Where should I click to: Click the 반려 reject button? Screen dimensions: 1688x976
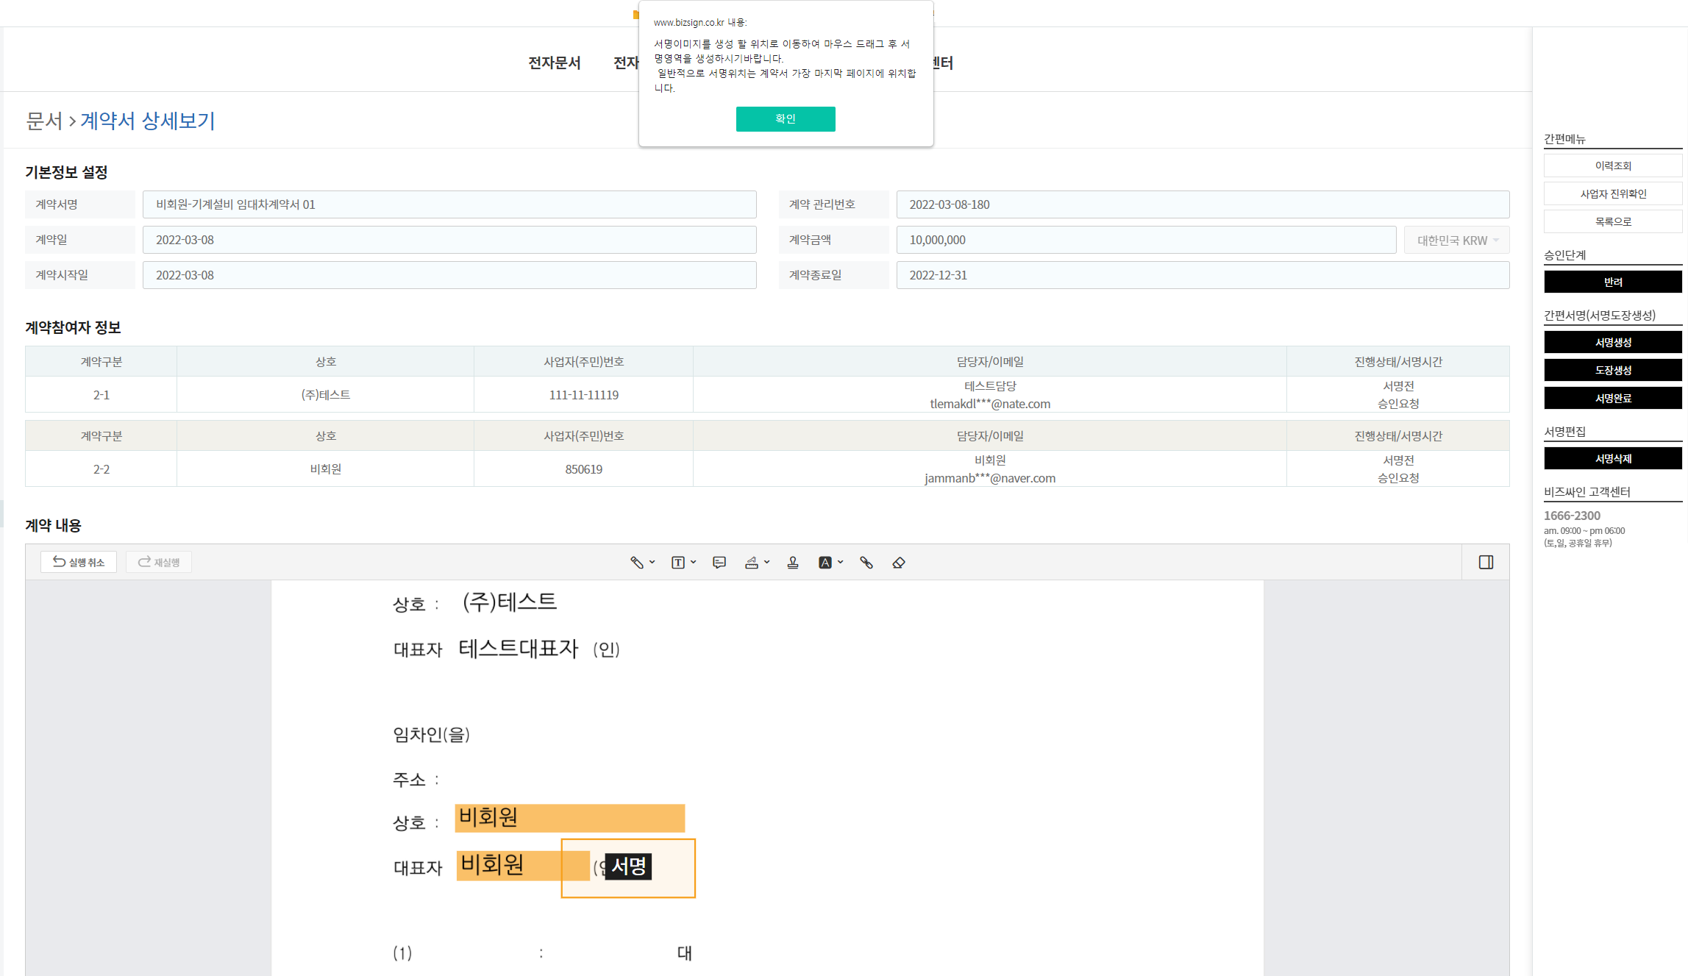pos(1612,282)
